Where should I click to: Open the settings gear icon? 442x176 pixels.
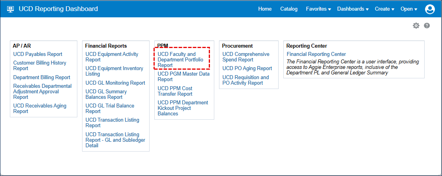coord(416,26)
